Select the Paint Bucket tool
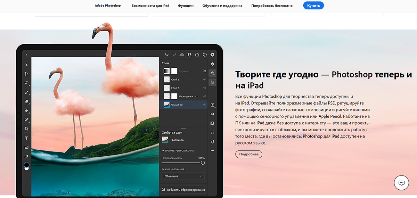 pyautogui.click(x=26, y=111)
